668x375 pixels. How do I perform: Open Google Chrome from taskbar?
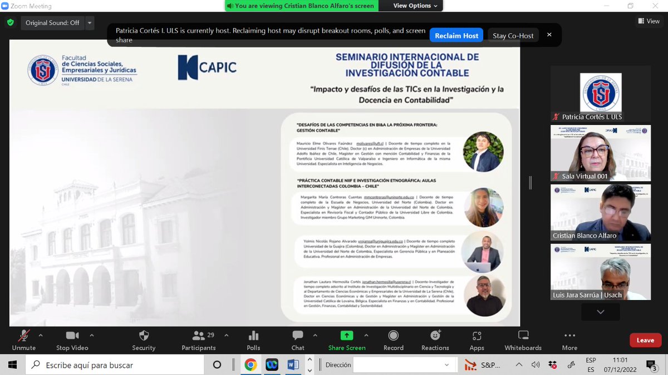pos(250,365)
